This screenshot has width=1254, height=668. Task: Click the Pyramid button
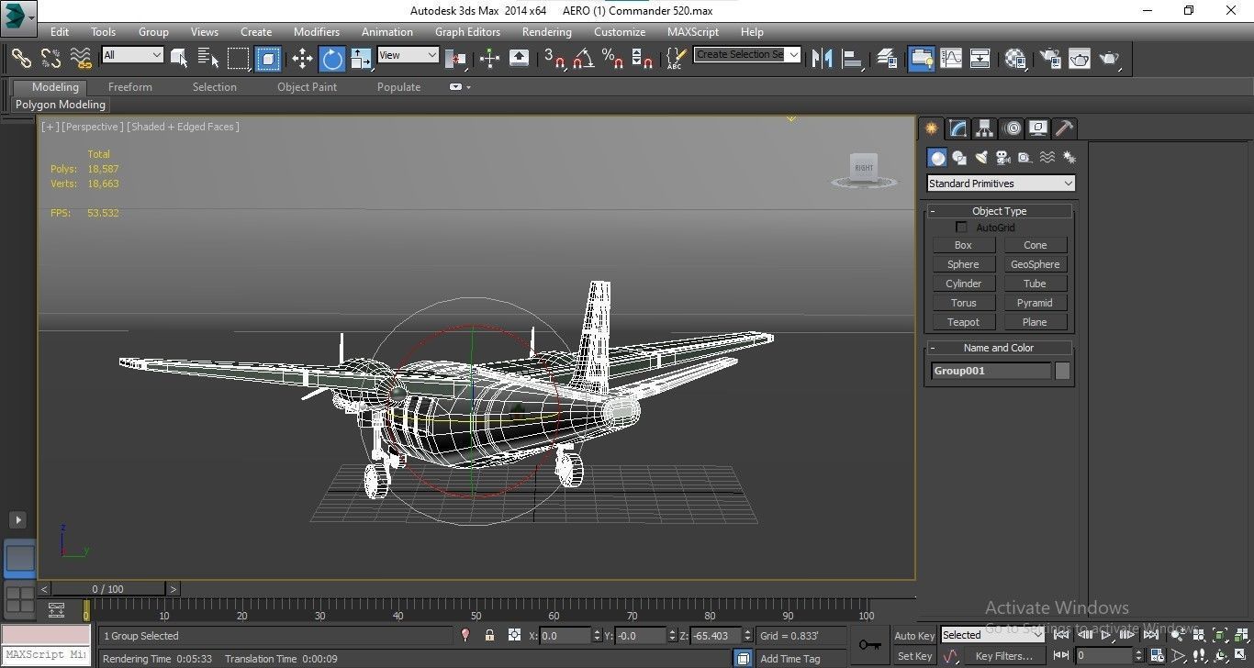point(1036,303)
